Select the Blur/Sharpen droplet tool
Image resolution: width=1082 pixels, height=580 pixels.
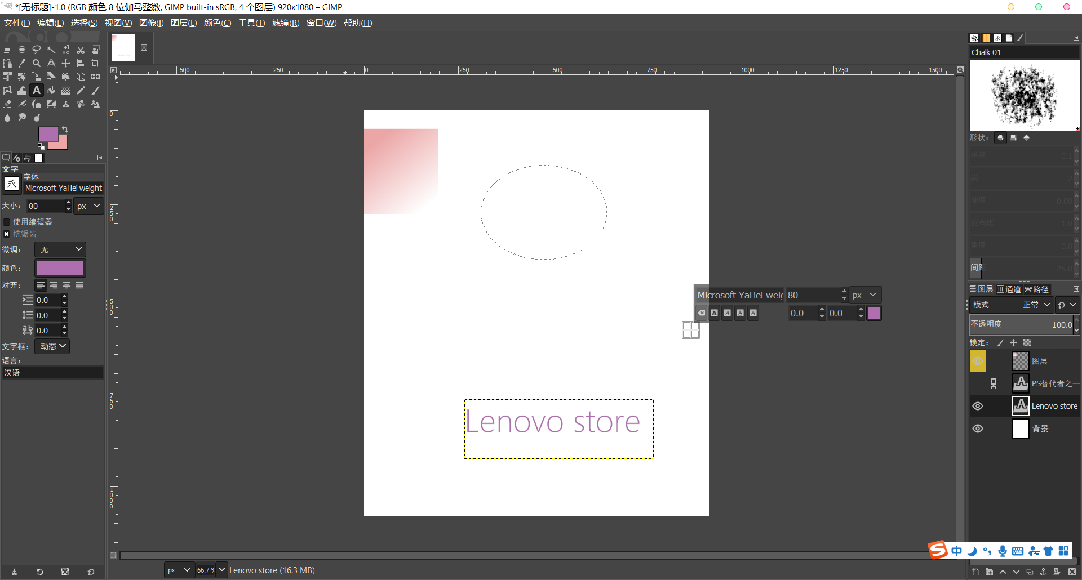coord(7,117)
